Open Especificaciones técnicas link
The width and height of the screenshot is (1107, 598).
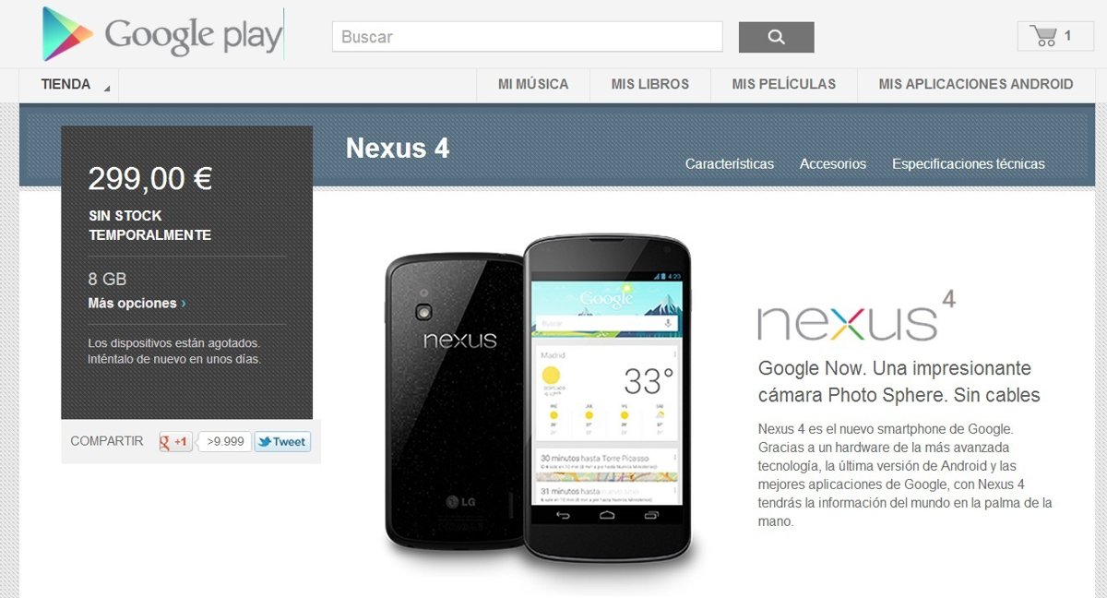[x=969, y=163]
